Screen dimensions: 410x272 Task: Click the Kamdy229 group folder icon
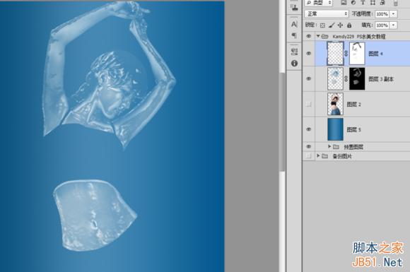(324, 36)
